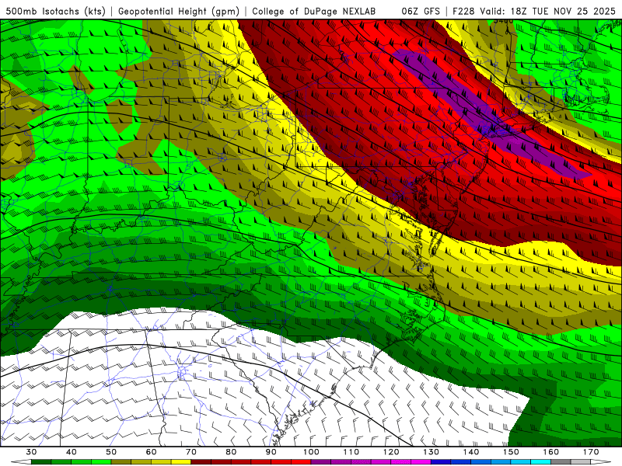Click the 170 value on the color scale

(591, 452)
